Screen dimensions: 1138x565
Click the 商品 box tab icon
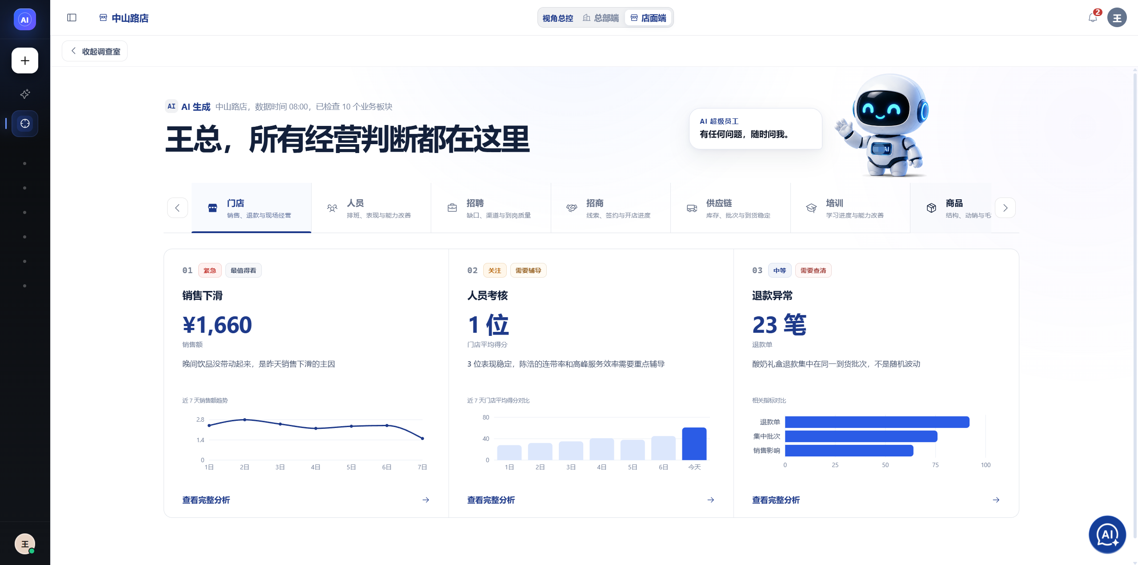click(931, 208)
